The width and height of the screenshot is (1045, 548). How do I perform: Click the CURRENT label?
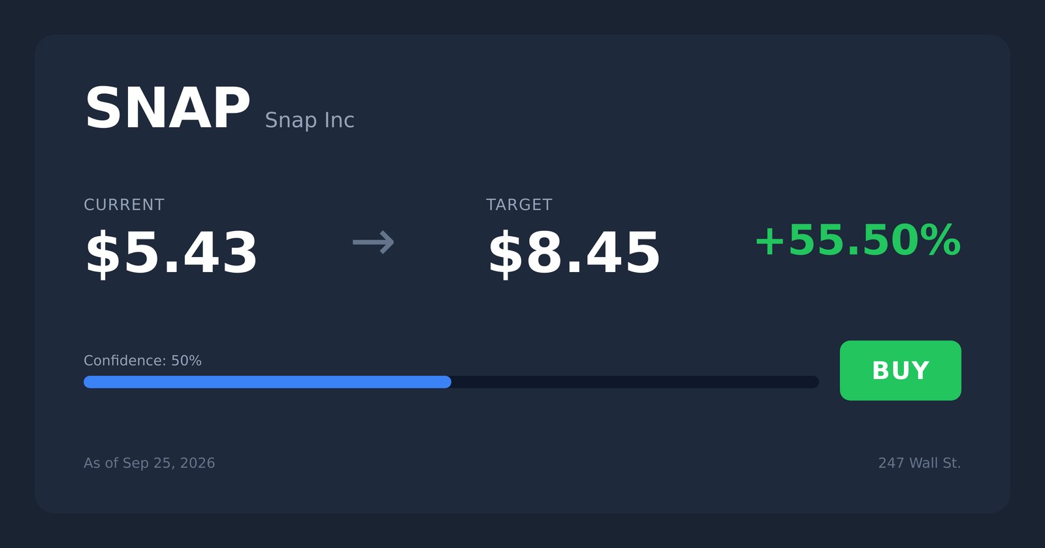pos(124,205)
